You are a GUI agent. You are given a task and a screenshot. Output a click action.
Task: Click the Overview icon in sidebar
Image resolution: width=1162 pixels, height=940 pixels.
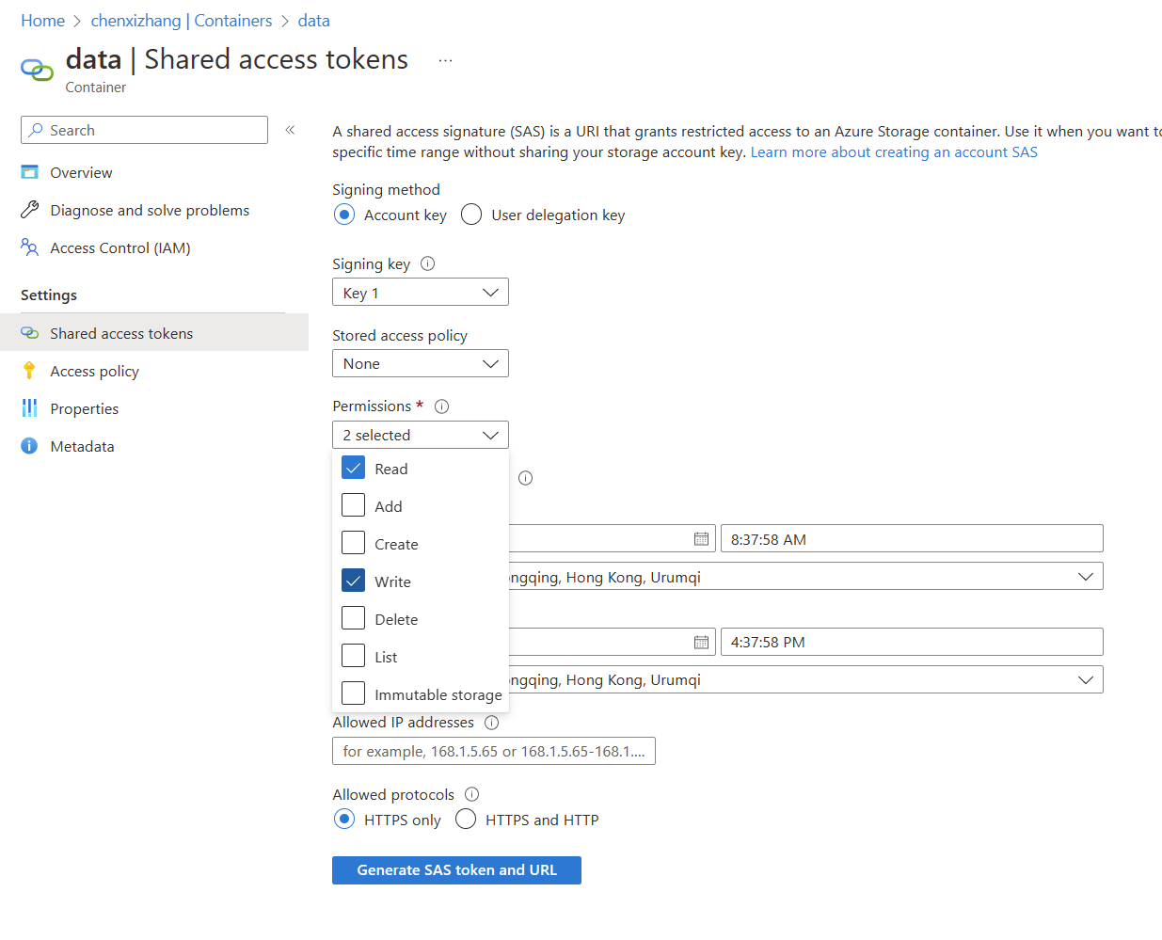[30, 172]
